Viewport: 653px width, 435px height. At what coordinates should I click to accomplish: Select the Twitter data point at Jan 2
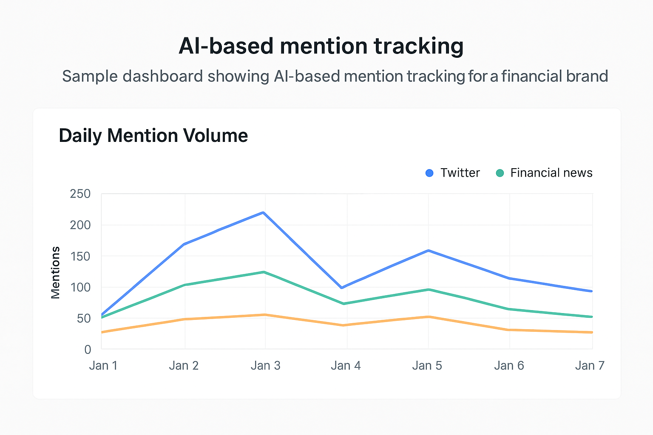(x=184, y=244)
